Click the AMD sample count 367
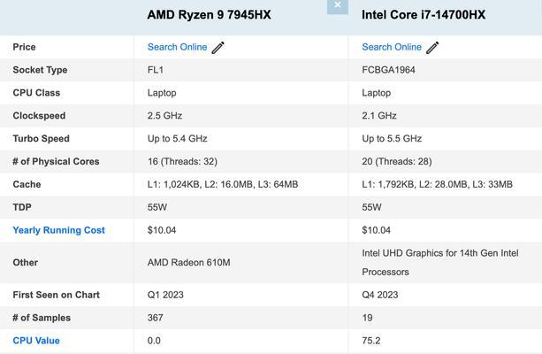 (x=156, y=318)
